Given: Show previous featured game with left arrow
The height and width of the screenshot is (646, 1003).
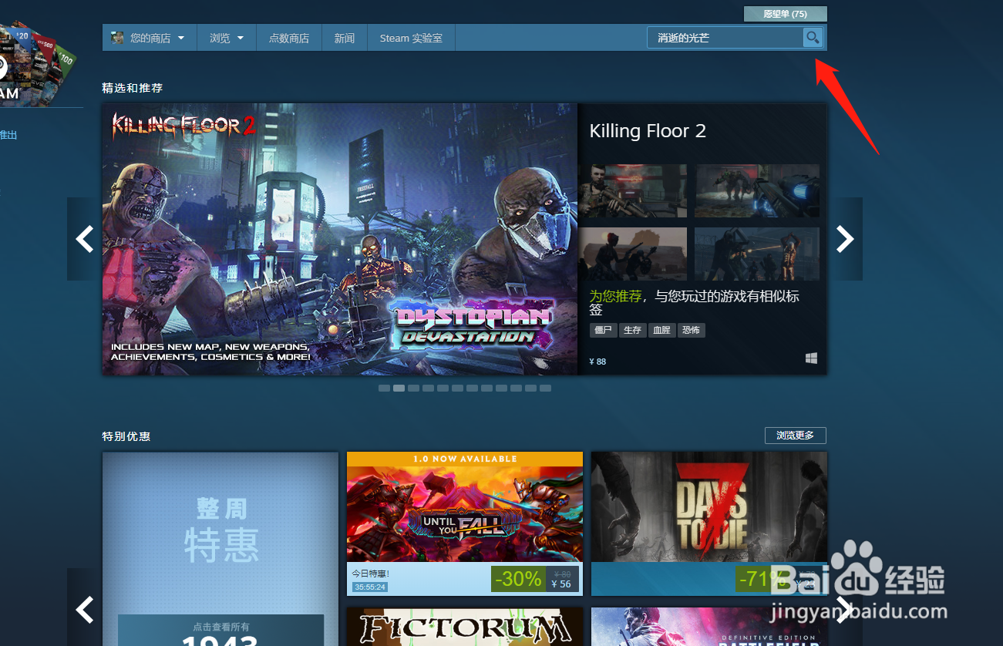Looking at the screenshot, I should [x=84, y=239].
